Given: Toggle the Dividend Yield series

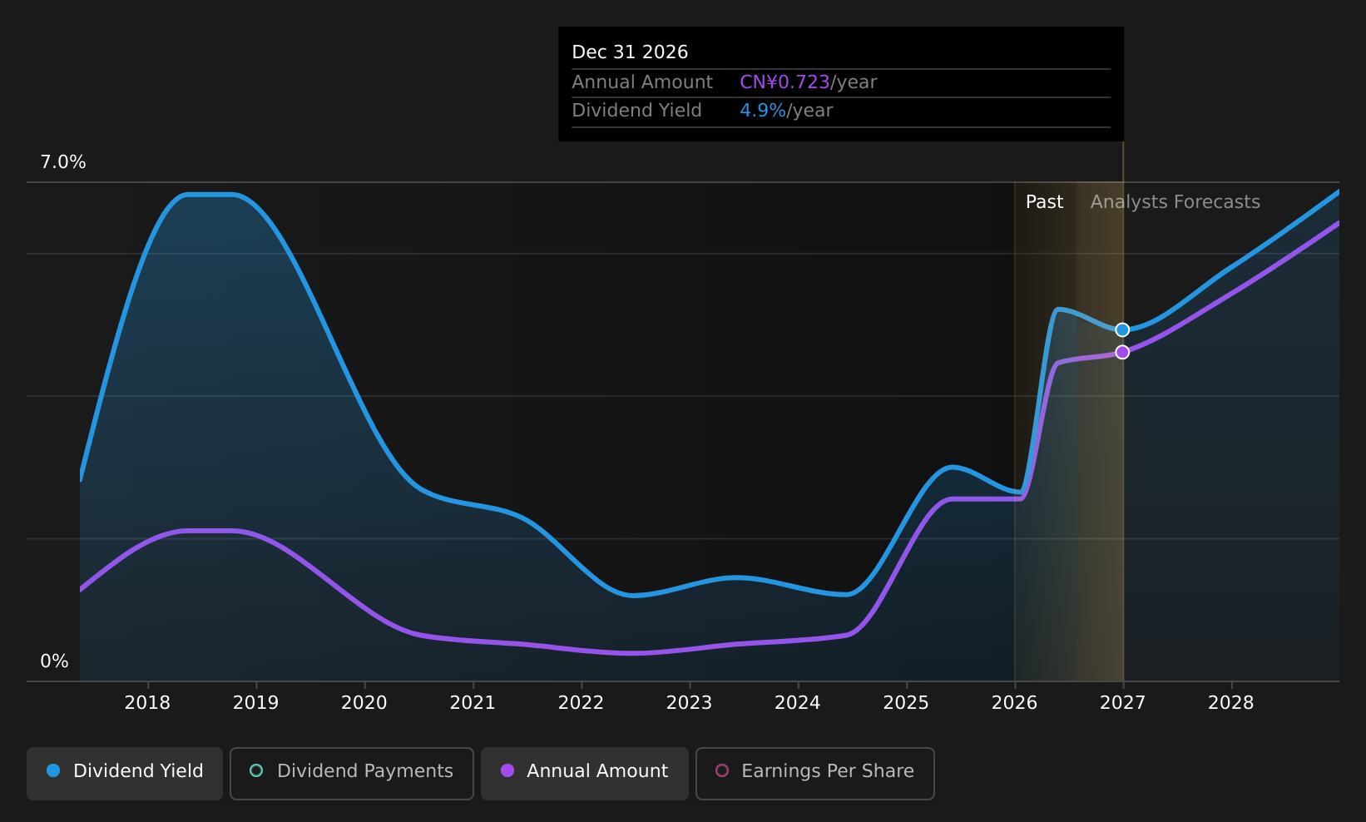Looking at the screenshot, I should pos(125,773).
